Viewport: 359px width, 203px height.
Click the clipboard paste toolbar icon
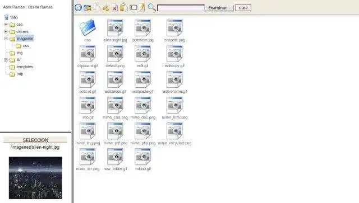(x=123, y=7)
